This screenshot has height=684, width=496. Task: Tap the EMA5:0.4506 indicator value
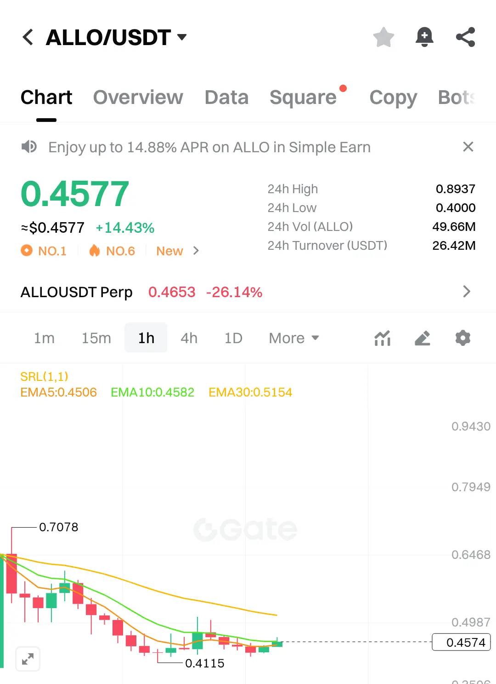click(x=59, y=392)
